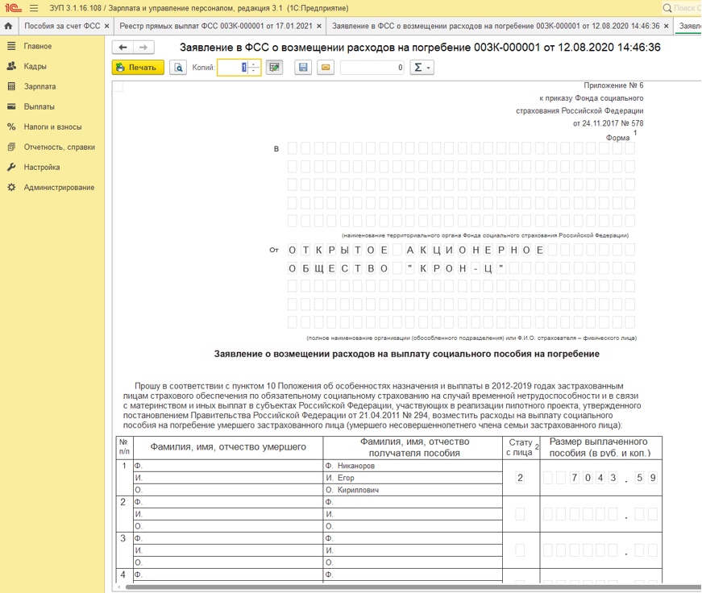
Task: Open the Кадры section
Action: coord(35,66)
